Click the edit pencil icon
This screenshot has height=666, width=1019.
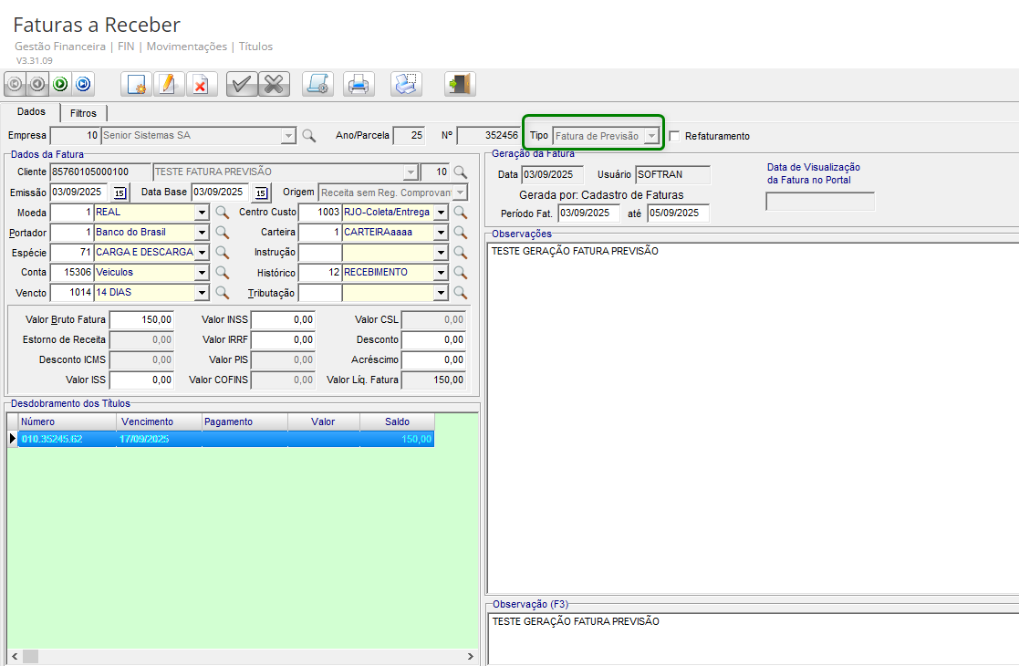pyautogui.click(x=167, y=85)
